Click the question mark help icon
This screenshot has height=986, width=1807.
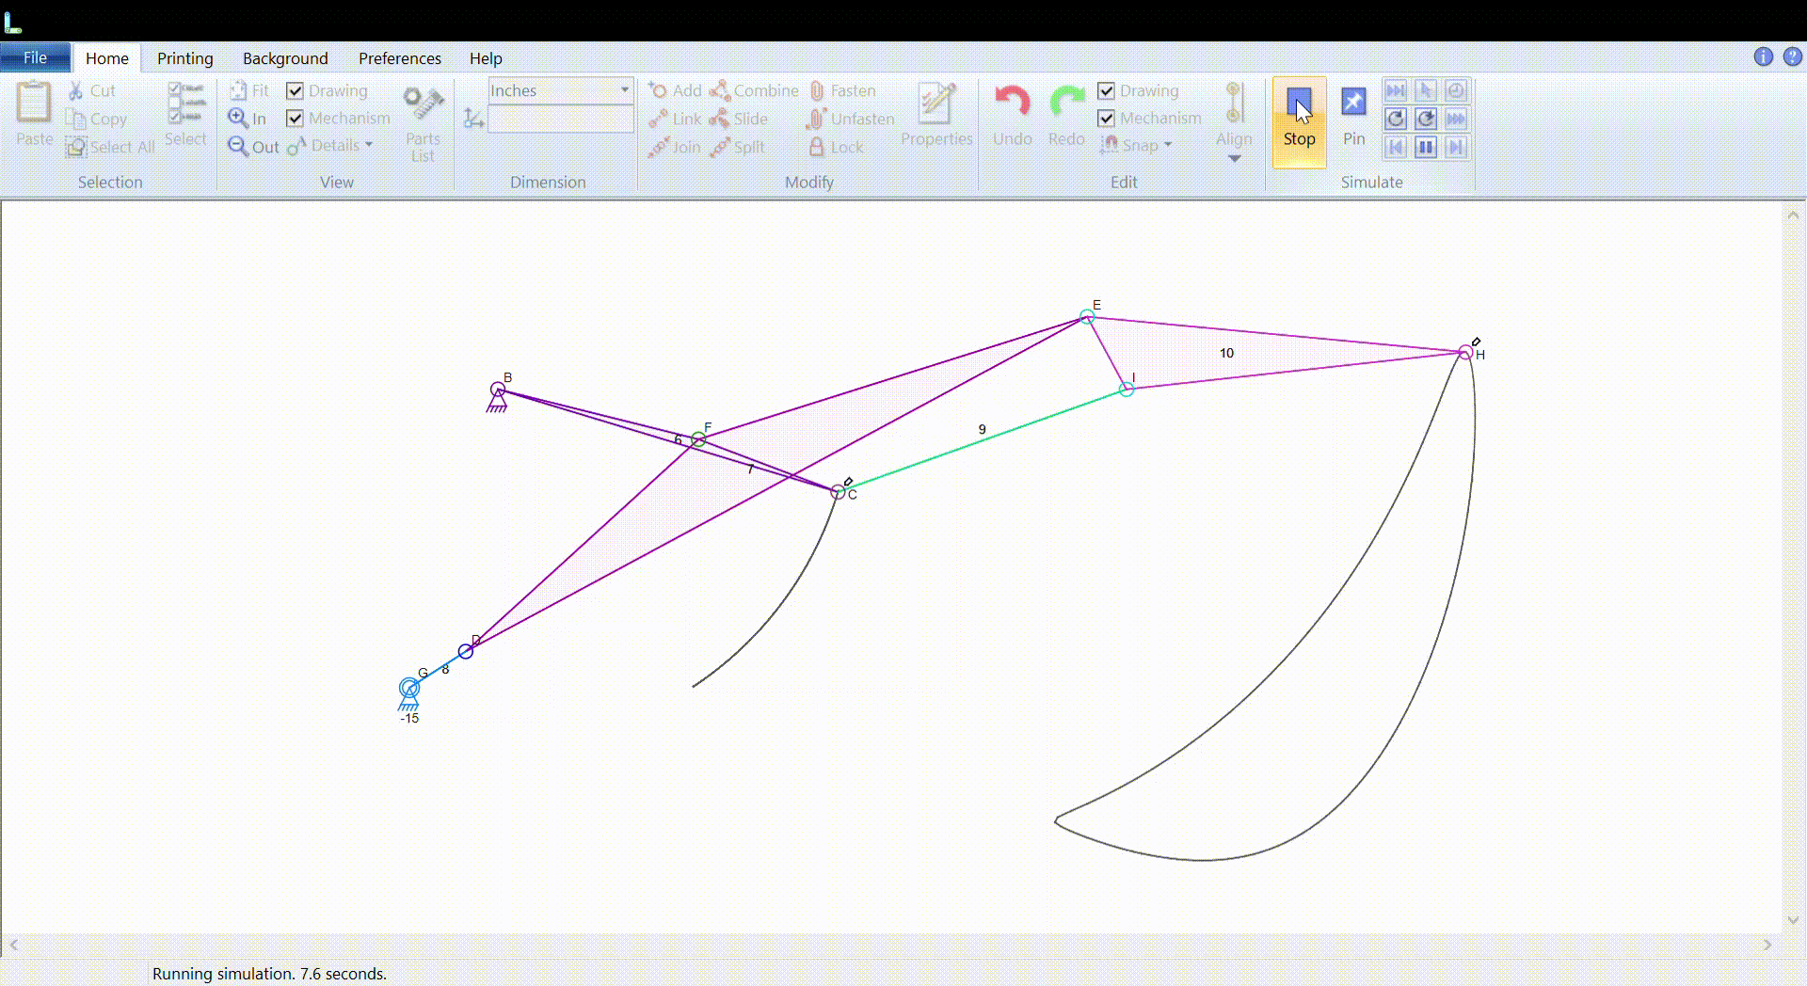[x=1793, y=57]
